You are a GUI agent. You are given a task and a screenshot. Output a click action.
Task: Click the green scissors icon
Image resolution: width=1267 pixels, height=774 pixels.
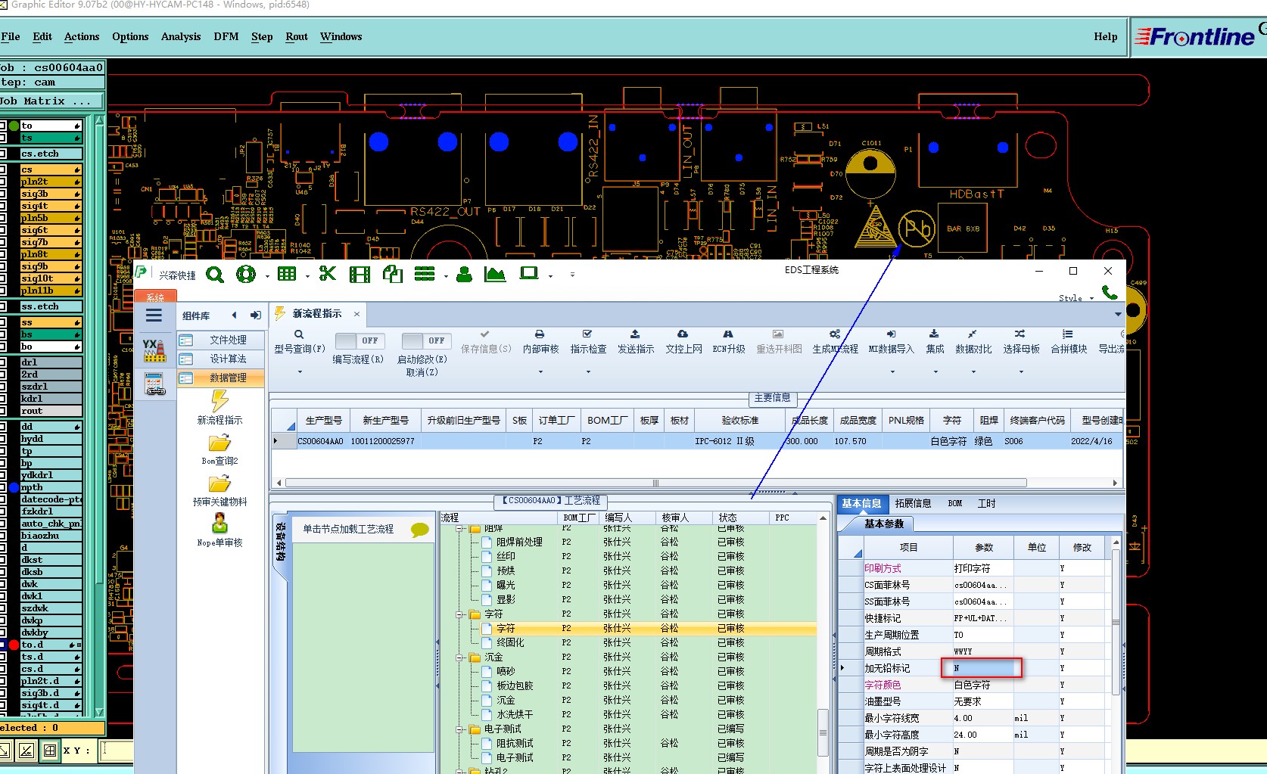(x=327, y=274)
